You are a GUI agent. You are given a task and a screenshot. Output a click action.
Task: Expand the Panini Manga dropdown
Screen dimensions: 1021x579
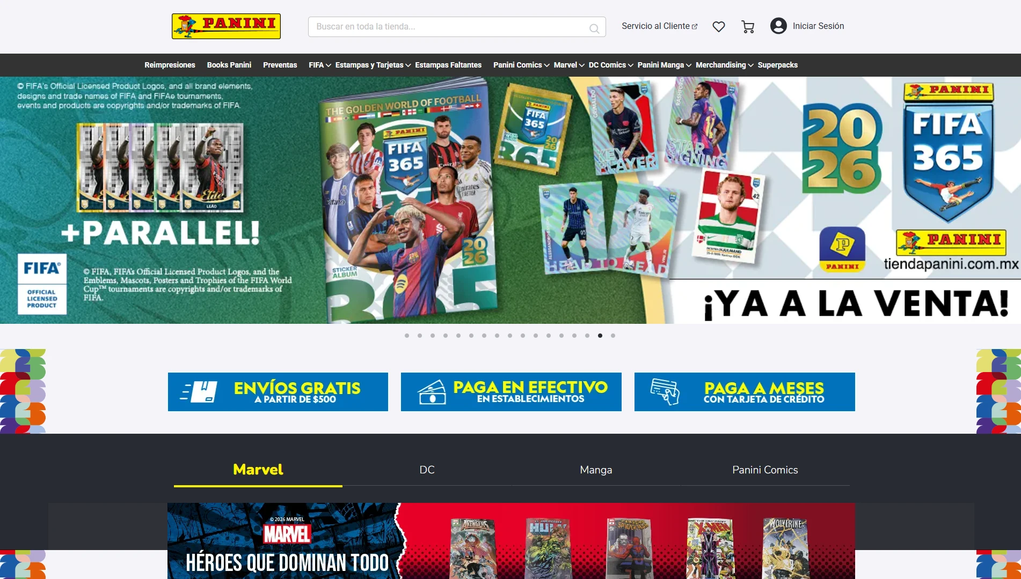665,65
